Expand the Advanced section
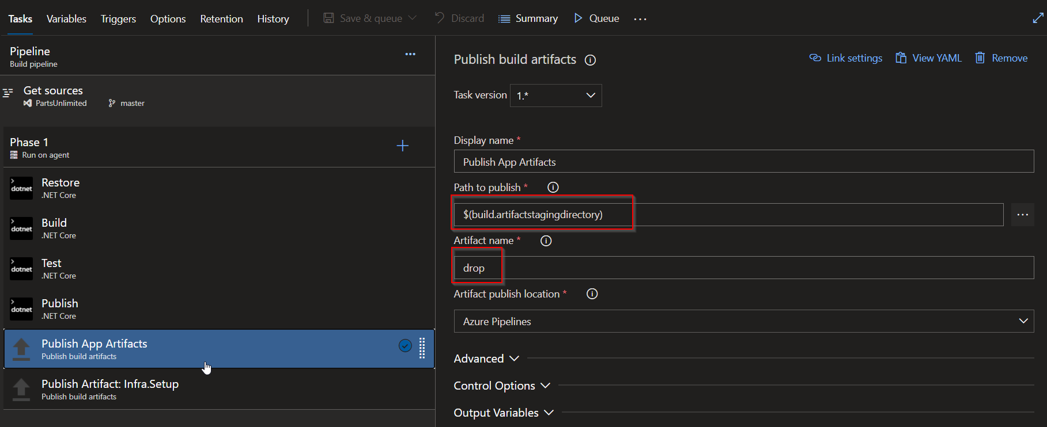This screenshot has height=427, width=1047. click(x=486, y=359)
